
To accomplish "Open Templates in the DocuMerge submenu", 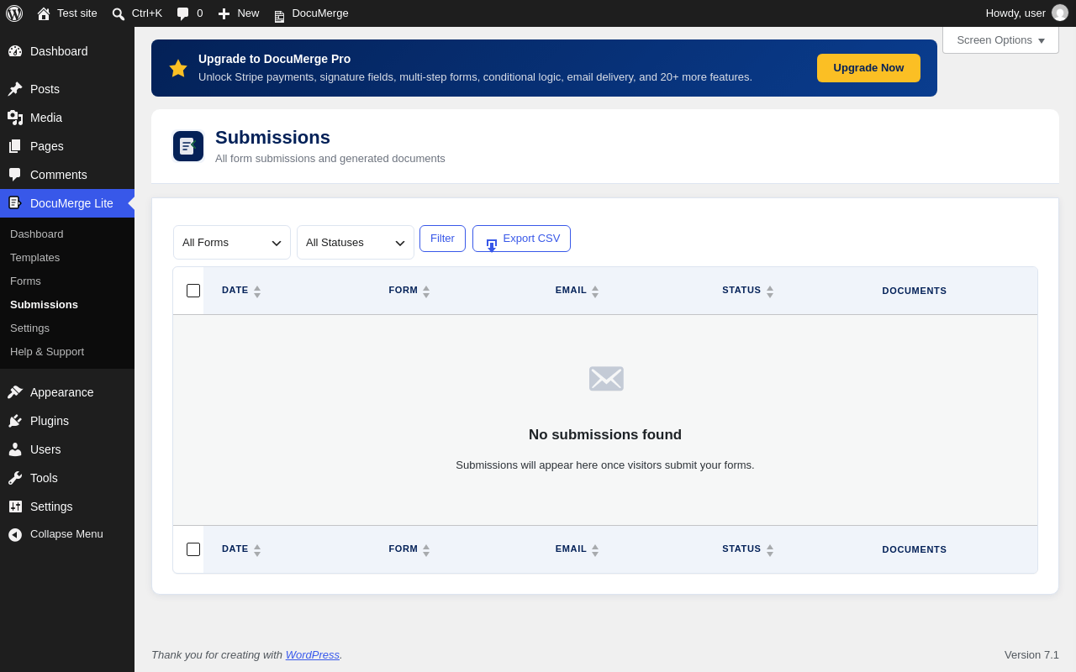I will point(34,257).
